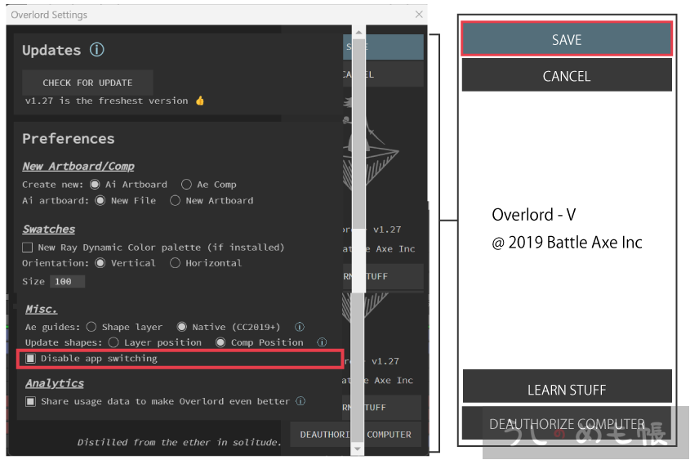This screenshot has height=460, width=690.
Task: Click info icon after Share usage data text
Action: (x=300, y=401)
